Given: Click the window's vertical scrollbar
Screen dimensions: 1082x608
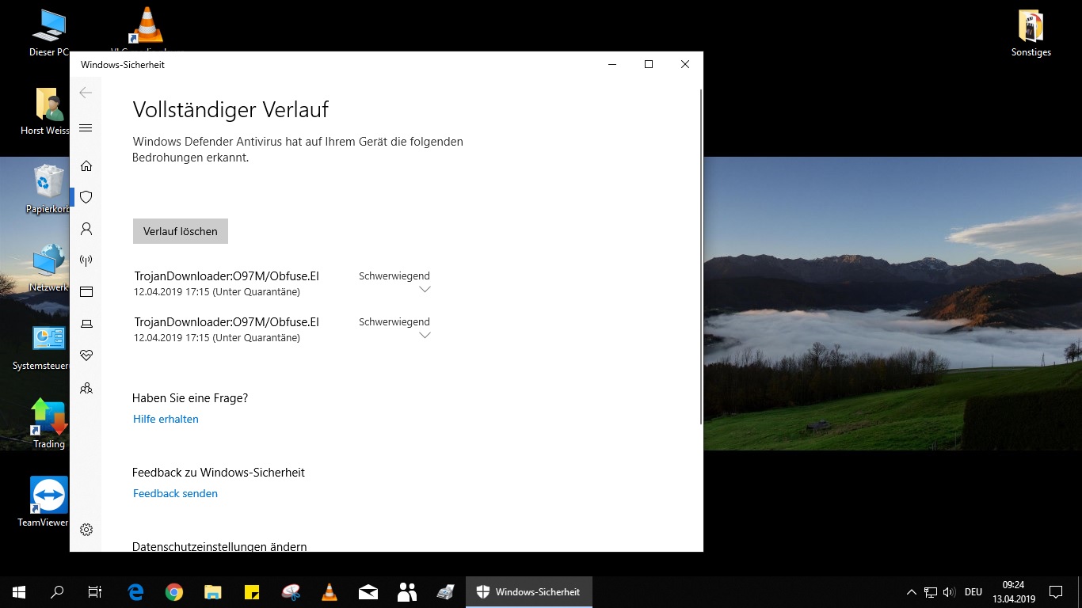Looking at the screenshot, I should click(700, 257).
